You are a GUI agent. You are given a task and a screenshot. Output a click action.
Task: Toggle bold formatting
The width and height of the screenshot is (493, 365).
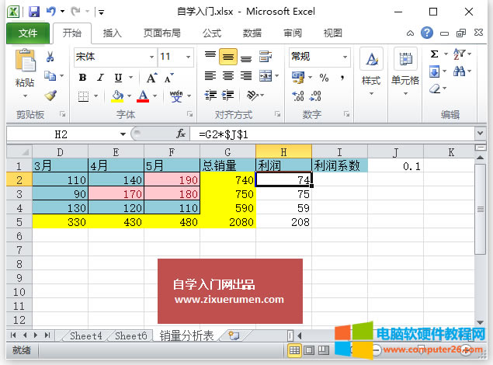[x=83, y=78]
